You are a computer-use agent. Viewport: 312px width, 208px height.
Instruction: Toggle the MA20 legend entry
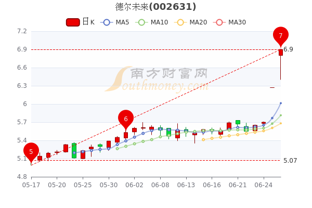[191, 22]
